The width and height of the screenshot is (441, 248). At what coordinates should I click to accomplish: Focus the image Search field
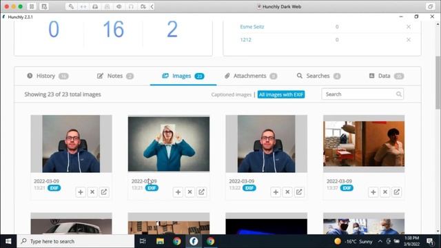[x=362, y=94]
